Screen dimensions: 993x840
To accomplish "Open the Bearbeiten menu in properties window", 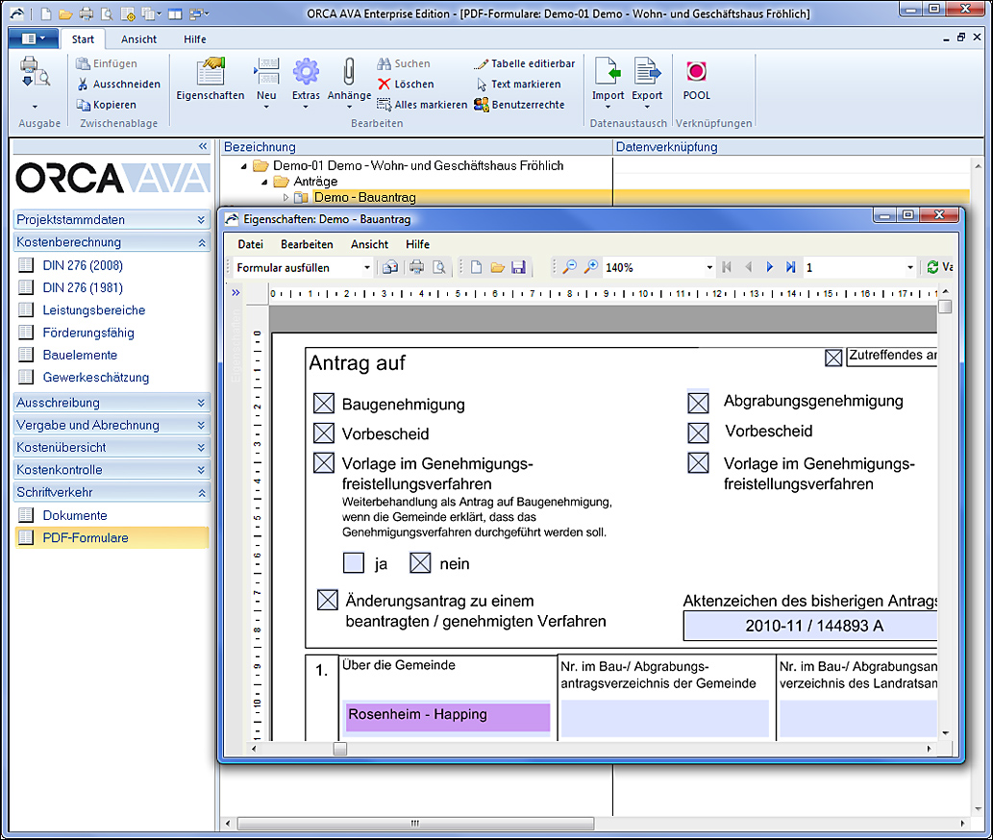I will (x=307, y=244).
